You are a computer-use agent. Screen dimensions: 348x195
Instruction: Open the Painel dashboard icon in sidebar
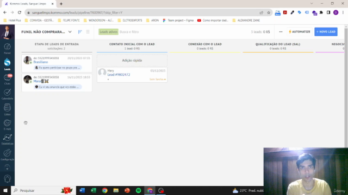click(x=7, y=49)
